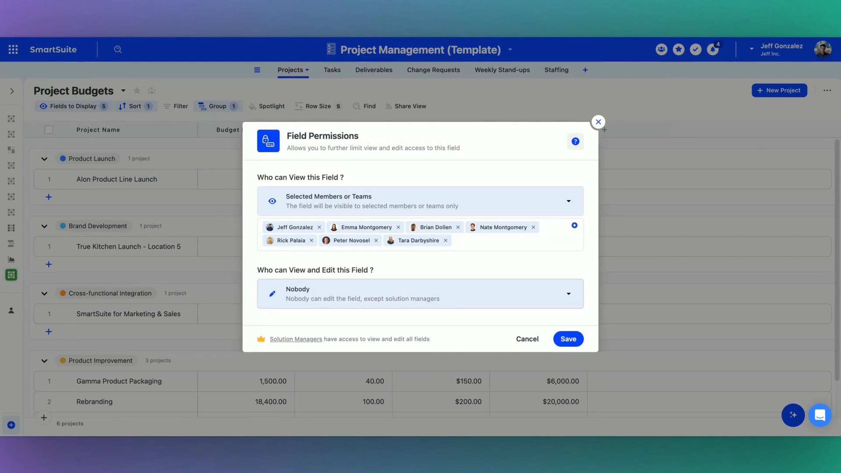Open the edit permission dropdown Nobody
The height and width of the screenshot is (473, 841).
(x=420, y=294)
